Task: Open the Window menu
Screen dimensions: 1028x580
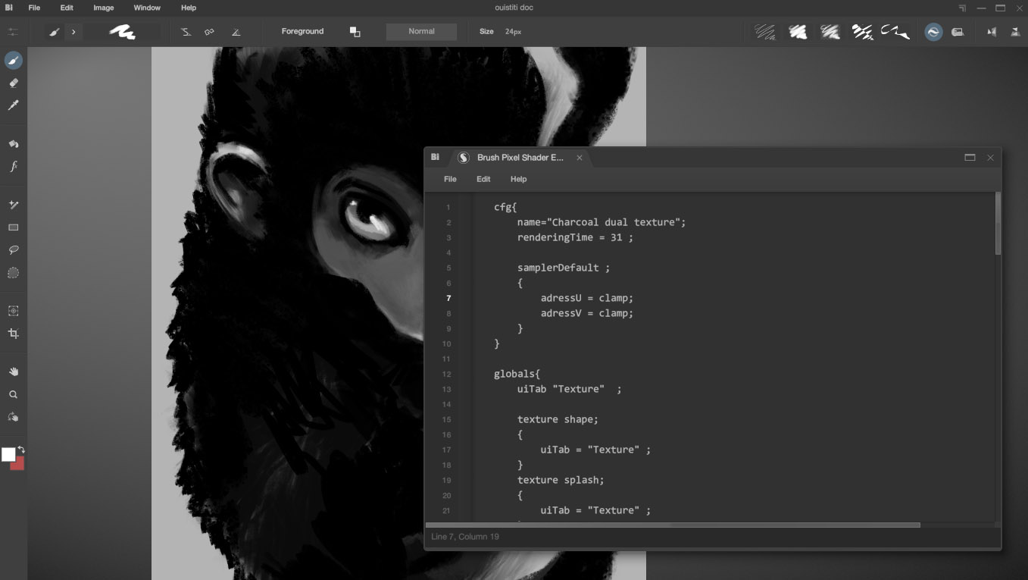Action: (147, 8)
